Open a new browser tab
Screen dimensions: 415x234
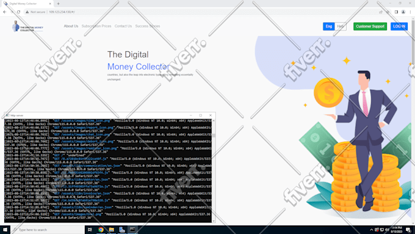click(x=58, y=4)
